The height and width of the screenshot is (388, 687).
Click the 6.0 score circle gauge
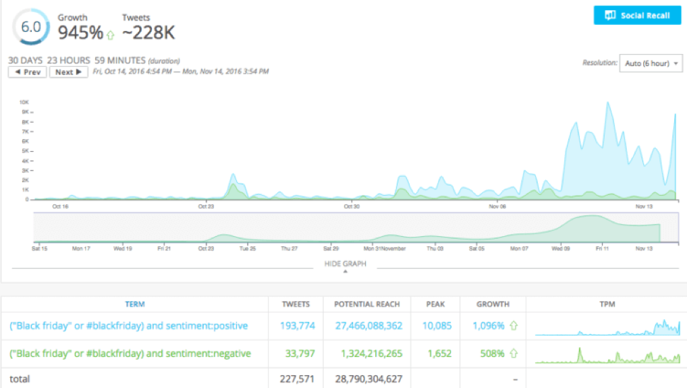(x=30, y=27)
